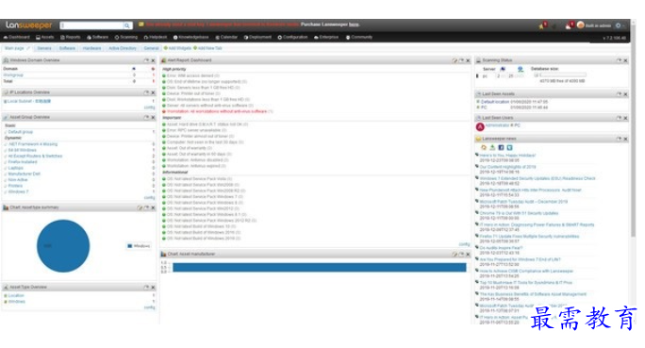Switch to the General tab
Viewport: 645px width, 348px height.
pyautogui.click(x=151, y=48)
